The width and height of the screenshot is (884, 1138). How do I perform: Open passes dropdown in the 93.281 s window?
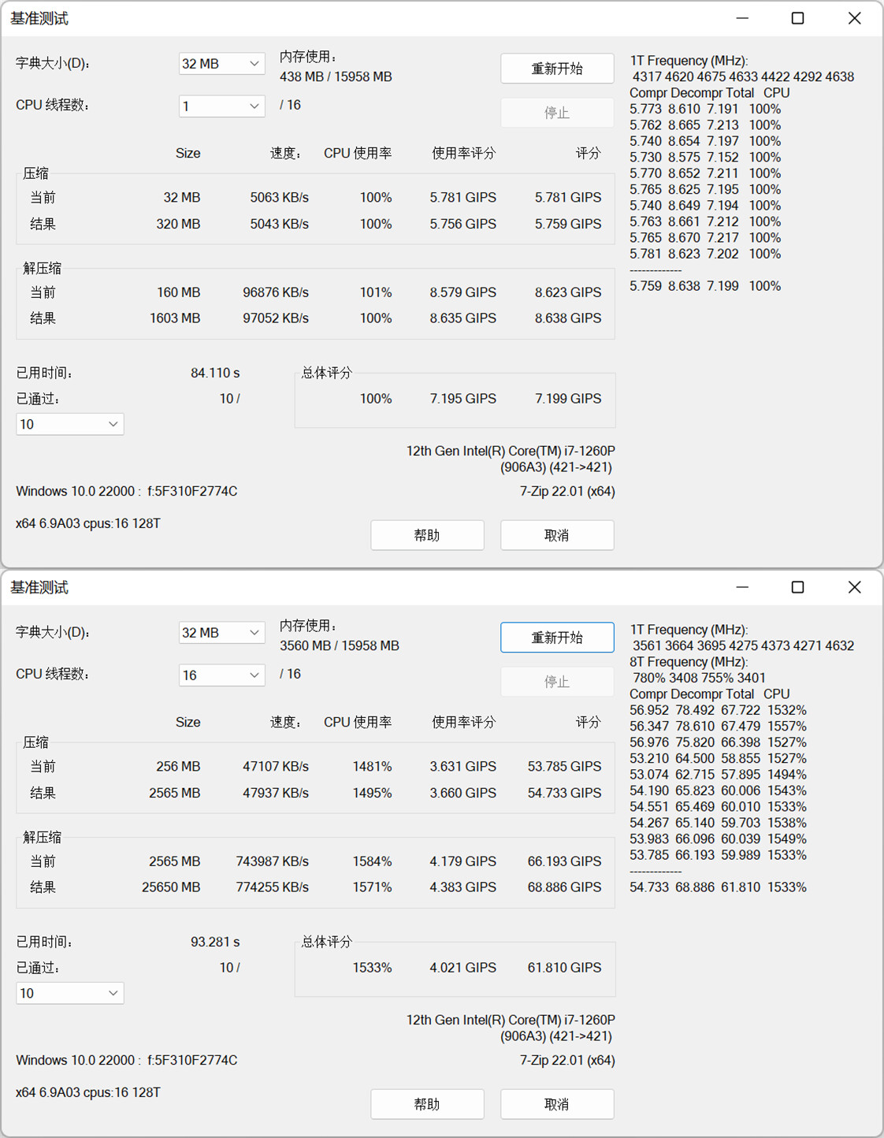click(69, 993)
